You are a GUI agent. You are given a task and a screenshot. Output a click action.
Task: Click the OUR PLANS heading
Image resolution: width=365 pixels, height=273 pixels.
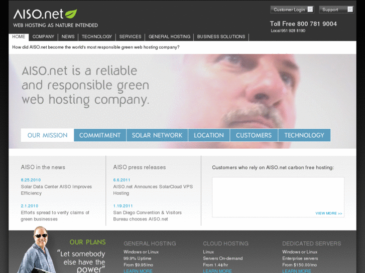87,242
